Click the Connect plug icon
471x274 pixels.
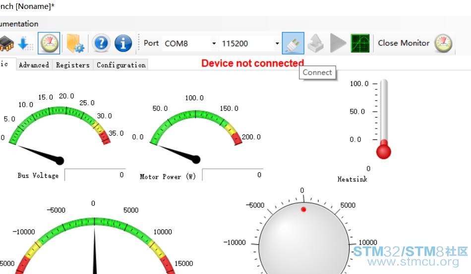point(293,43)
